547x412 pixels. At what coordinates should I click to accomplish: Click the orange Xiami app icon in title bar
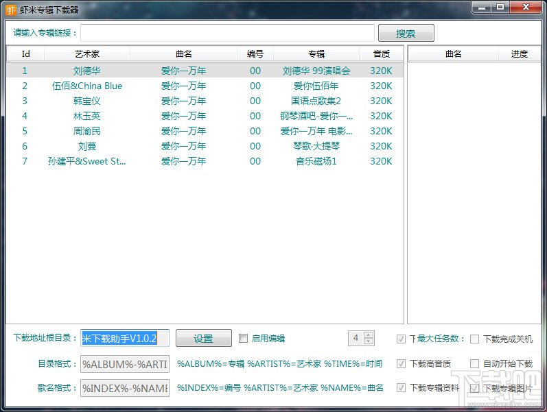click(x=11, y=10)
